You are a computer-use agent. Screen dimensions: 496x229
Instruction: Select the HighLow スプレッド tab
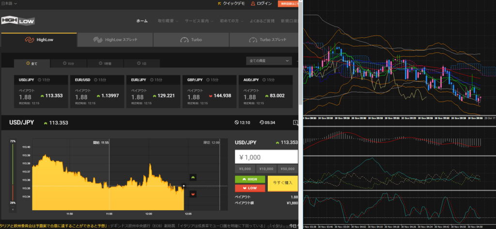click(x=115, y=40)
